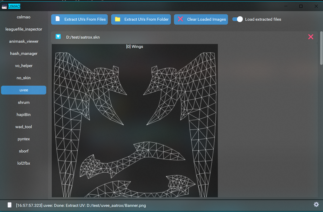The image size is (323, 212).
Task: Open the animask_viewer page
Action: [x=24, y=41]
